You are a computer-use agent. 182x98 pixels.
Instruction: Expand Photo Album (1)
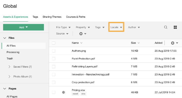9,77
